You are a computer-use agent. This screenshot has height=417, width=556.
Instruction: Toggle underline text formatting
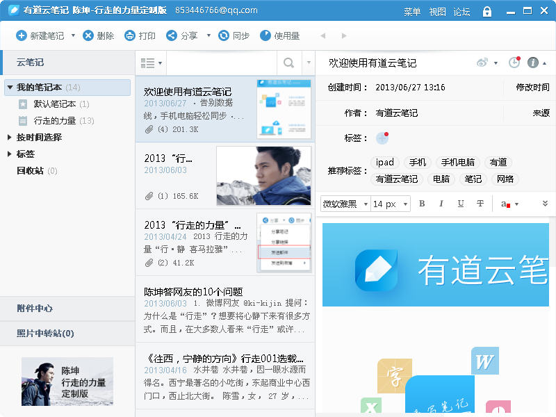click(x=460, y=204)
